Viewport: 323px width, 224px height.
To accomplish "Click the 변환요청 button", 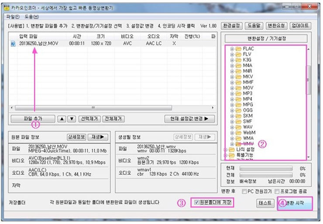I will (x=276, y=26).
